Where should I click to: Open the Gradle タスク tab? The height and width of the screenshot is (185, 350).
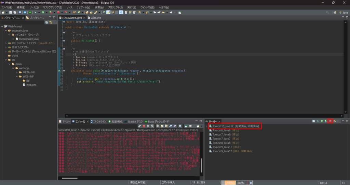[135, 121]
